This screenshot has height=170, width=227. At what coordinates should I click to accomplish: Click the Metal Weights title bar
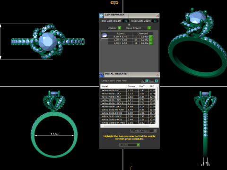point(130,75)
